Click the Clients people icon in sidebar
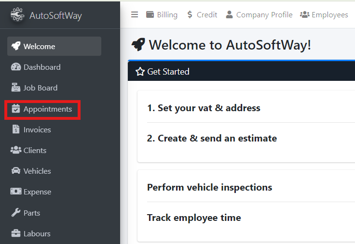Image resolution: width=355 pixels, height=244 pixels. pos(16,150)
